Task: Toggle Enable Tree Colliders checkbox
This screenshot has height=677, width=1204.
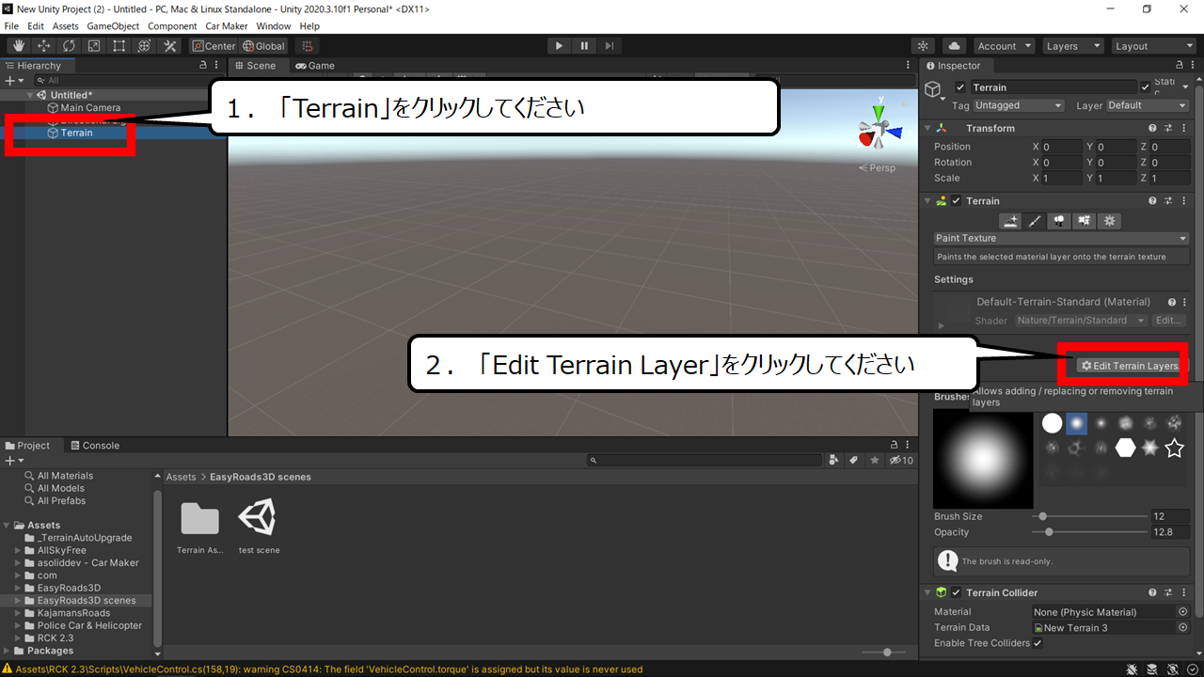Action: (x=1038, y=643)
